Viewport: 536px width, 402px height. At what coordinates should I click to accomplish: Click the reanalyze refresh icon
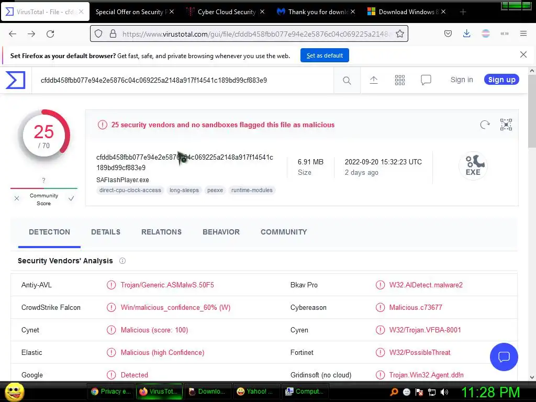click(x=485, y=125)
